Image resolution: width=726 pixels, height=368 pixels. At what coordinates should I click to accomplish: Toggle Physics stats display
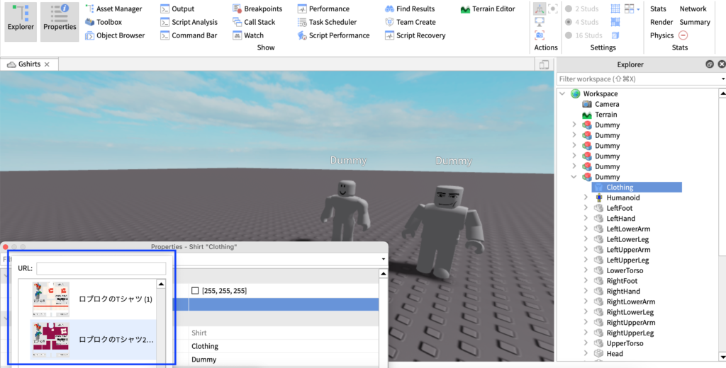[x=661, y=35]
